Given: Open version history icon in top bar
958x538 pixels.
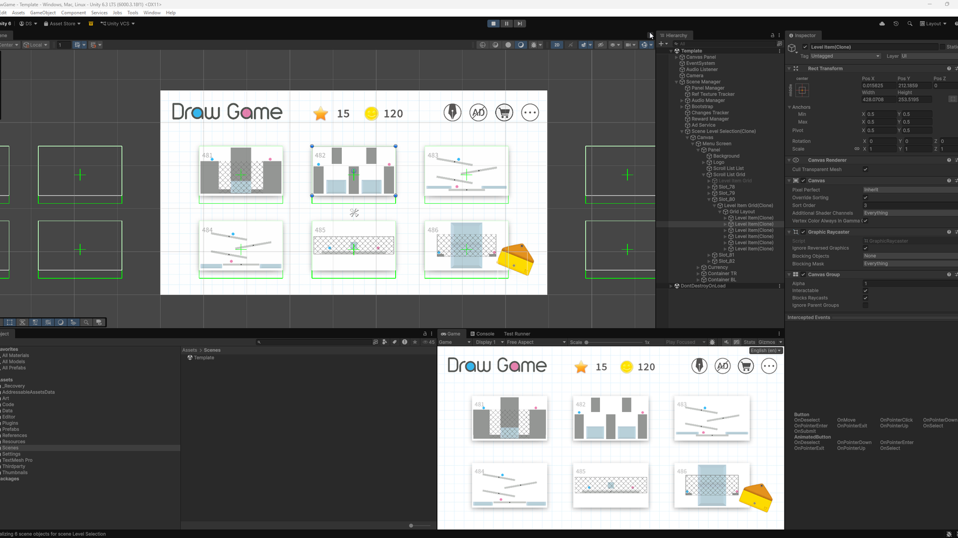Looking at the screenshot, I should (896, 23).
